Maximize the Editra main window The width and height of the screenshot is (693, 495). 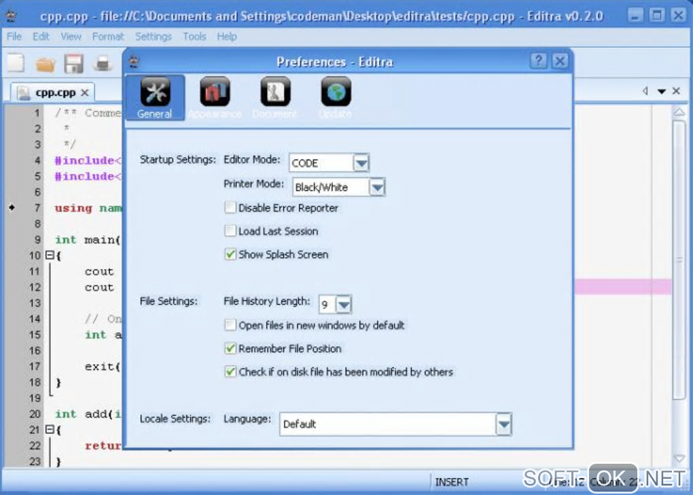tap(657, 16)
